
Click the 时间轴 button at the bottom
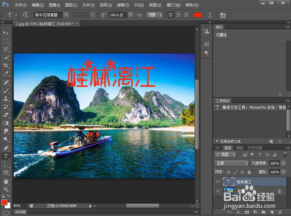pos(20,212)
